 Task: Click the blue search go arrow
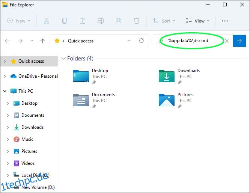click(x=239, y=41)
